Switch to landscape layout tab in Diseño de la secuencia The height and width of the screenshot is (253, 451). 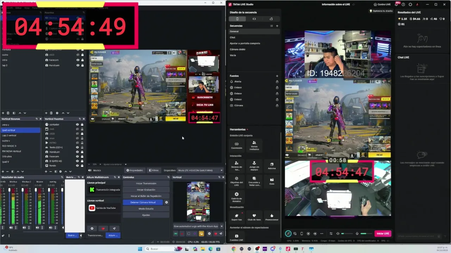(x=254, y=19)
